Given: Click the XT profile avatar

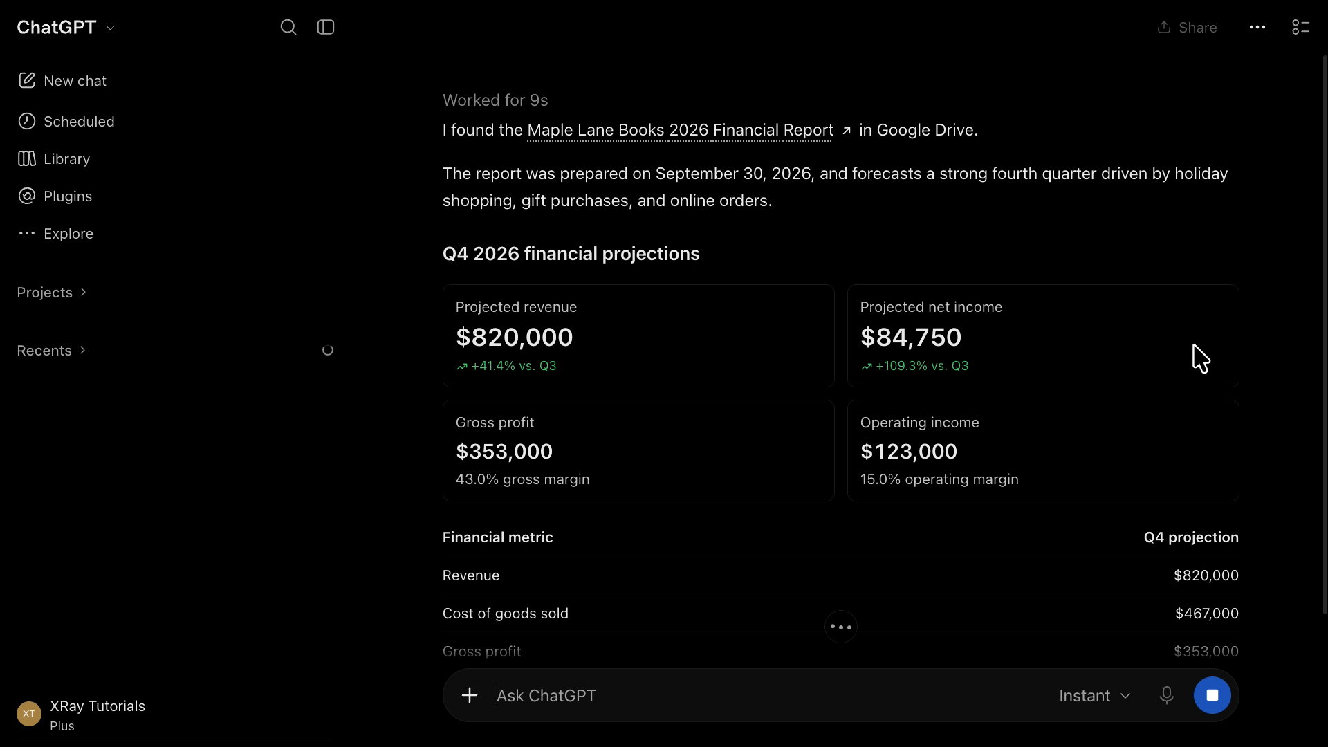Looking at the screenshot, I should pyautogui.click(x=29, y=714).
